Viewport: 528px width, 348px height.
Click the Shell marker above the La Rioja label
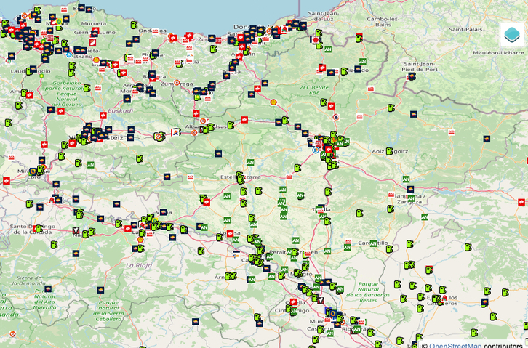click(x=140, y=240)
